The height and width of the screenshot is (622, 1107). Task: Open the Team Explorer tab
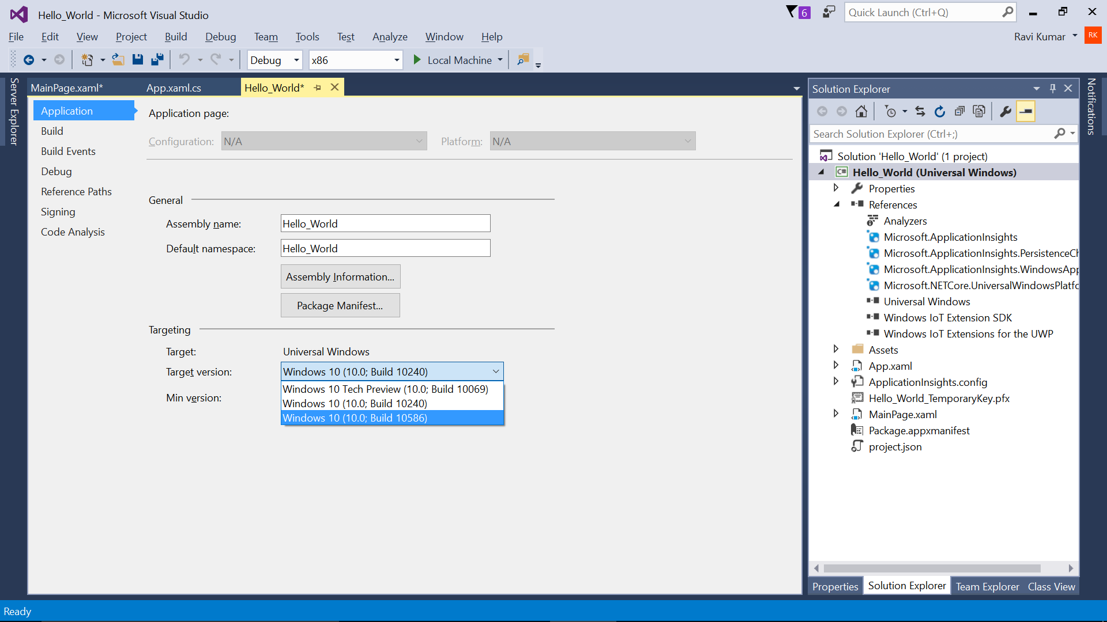(x=987, y=586)
